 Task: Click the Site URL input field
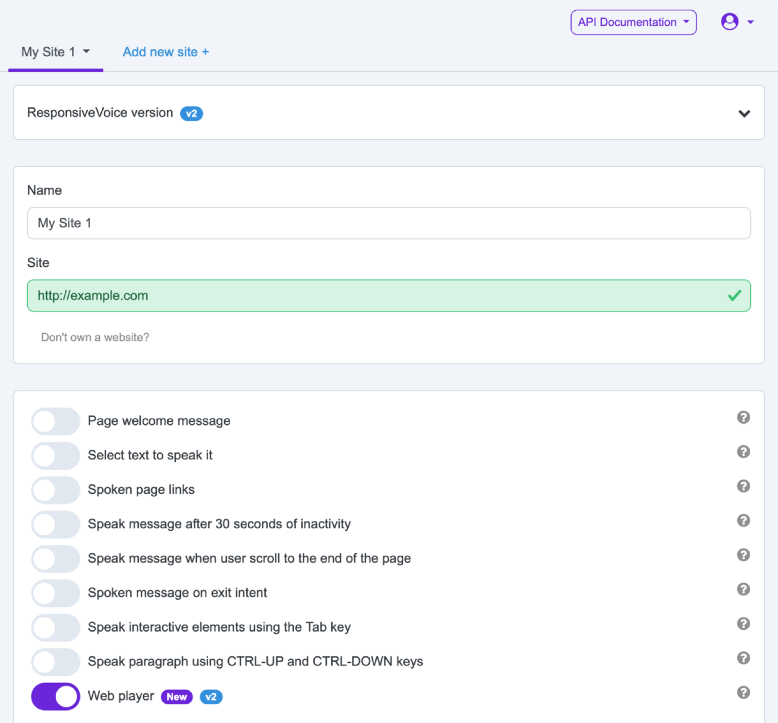point(389,296)
